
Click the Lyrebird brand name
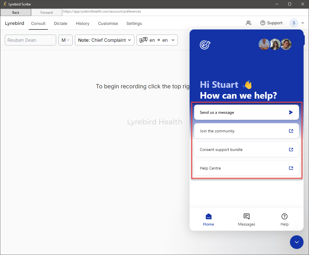coord(15,23)
